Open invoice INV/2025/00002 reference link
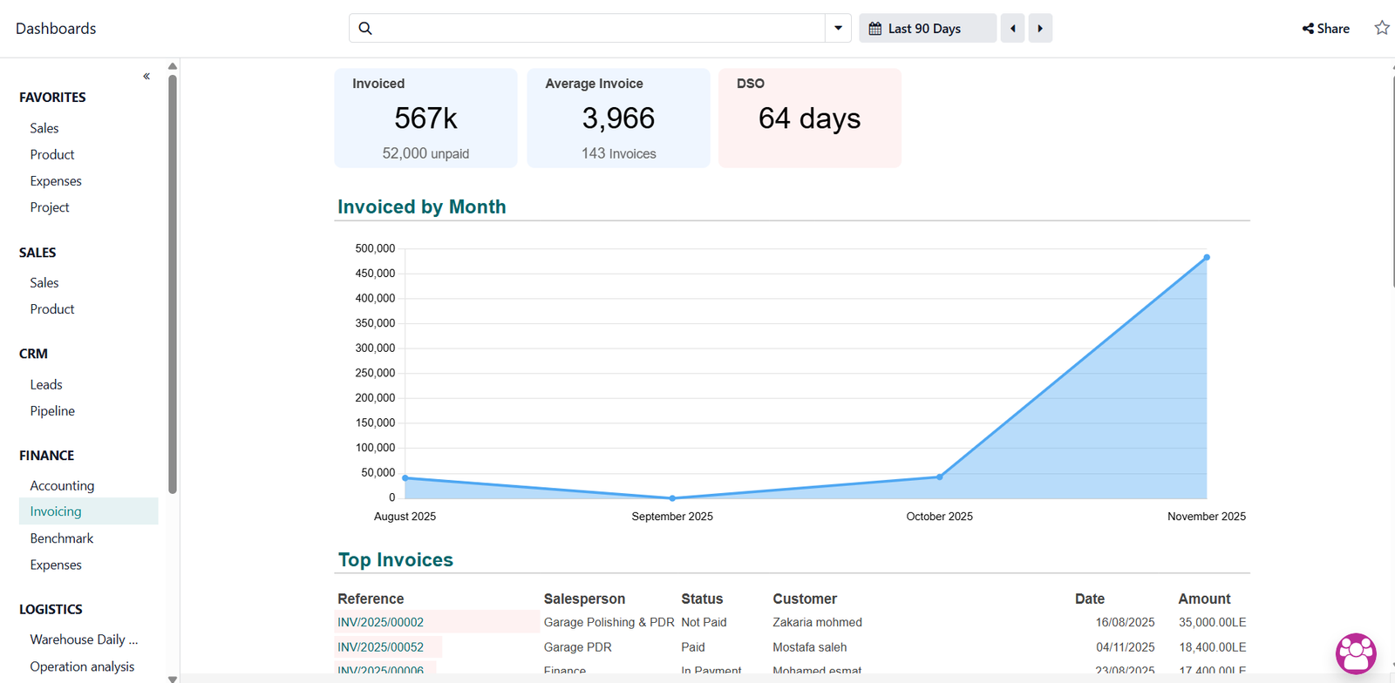The image size is (1395, 683). 380,622
